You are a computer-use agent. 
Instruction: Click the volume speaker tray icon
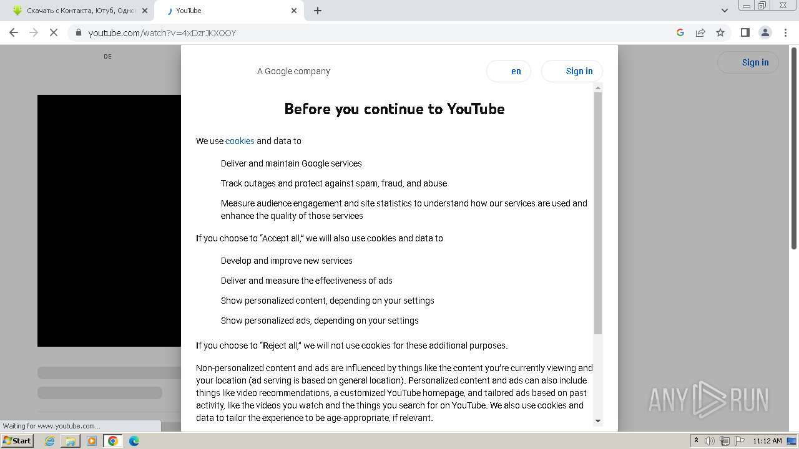(710, 441)
